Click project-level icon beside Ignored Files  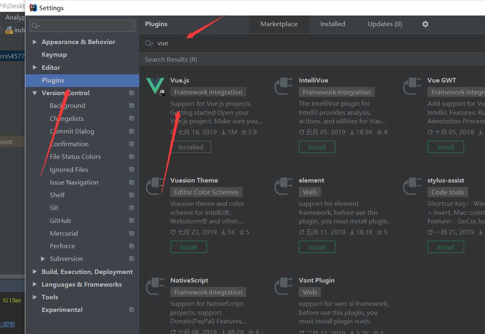(x=131, y=169)
